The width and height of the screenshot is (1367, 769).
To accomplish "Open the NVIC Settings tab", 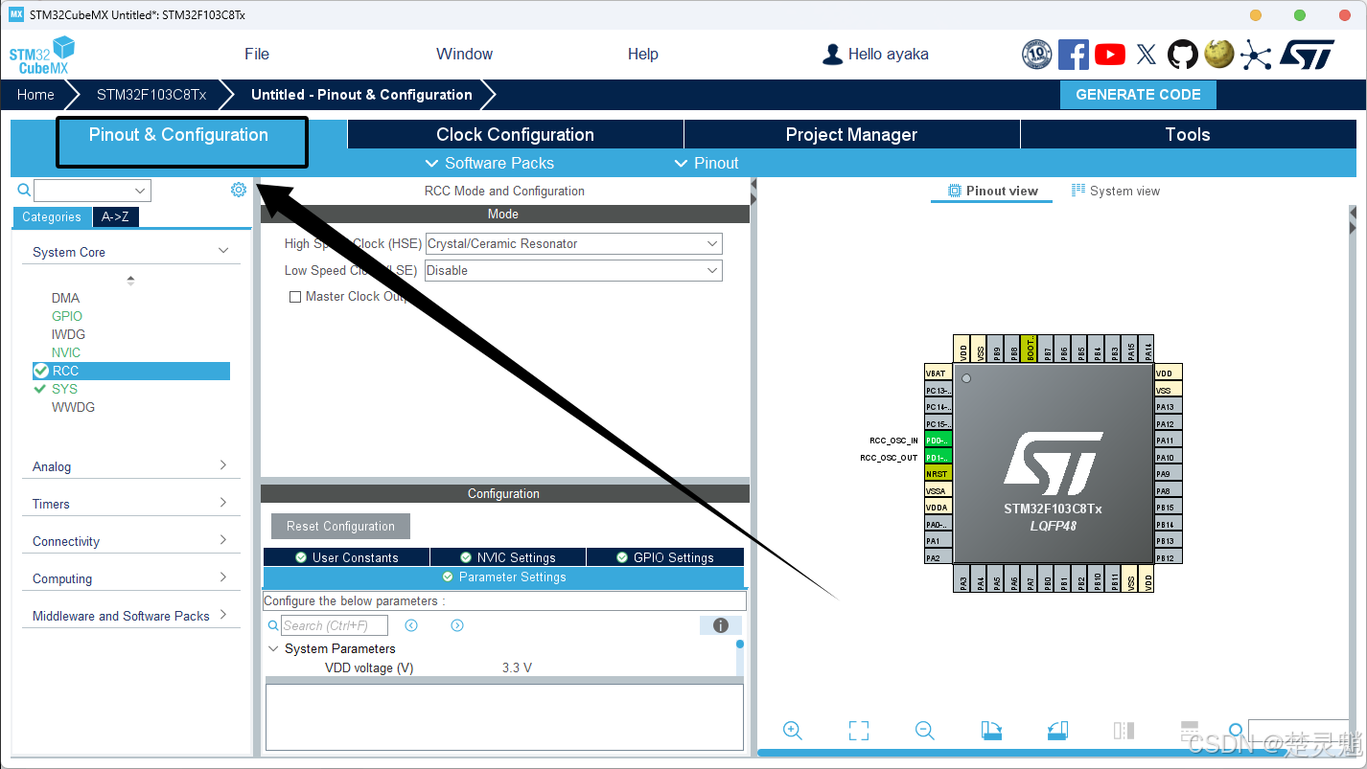I will [508, 557].
